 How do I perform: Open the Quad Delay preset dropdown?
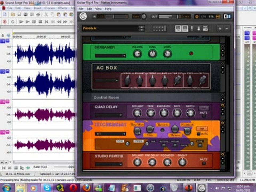(x=109, y=115)
